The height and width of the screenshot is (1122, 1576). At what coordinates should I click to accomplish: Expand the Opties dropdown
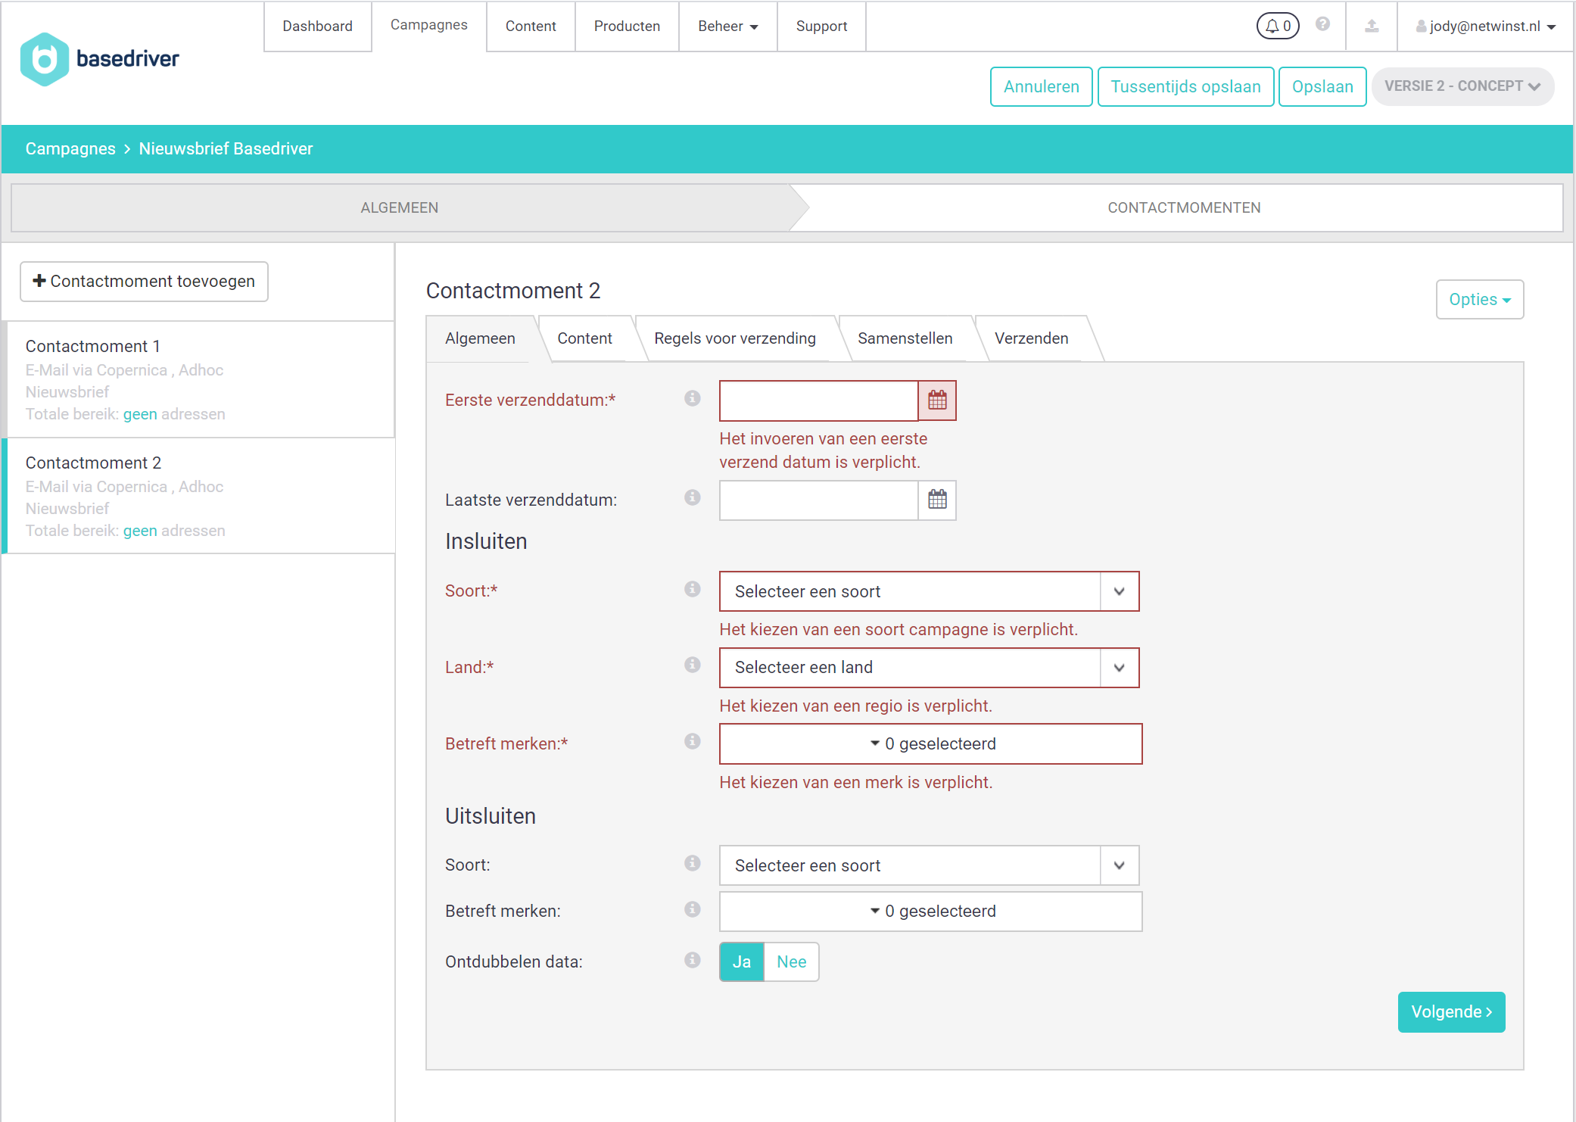1480,300
